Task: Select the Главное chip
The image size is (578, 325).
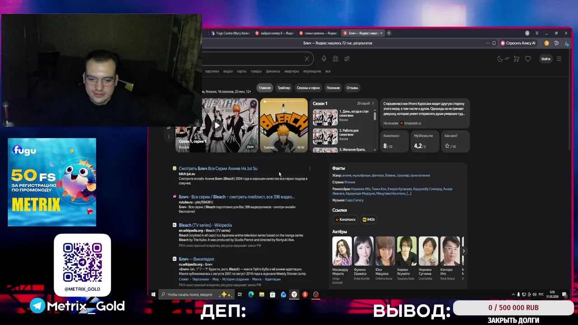Action: (265, 88)
